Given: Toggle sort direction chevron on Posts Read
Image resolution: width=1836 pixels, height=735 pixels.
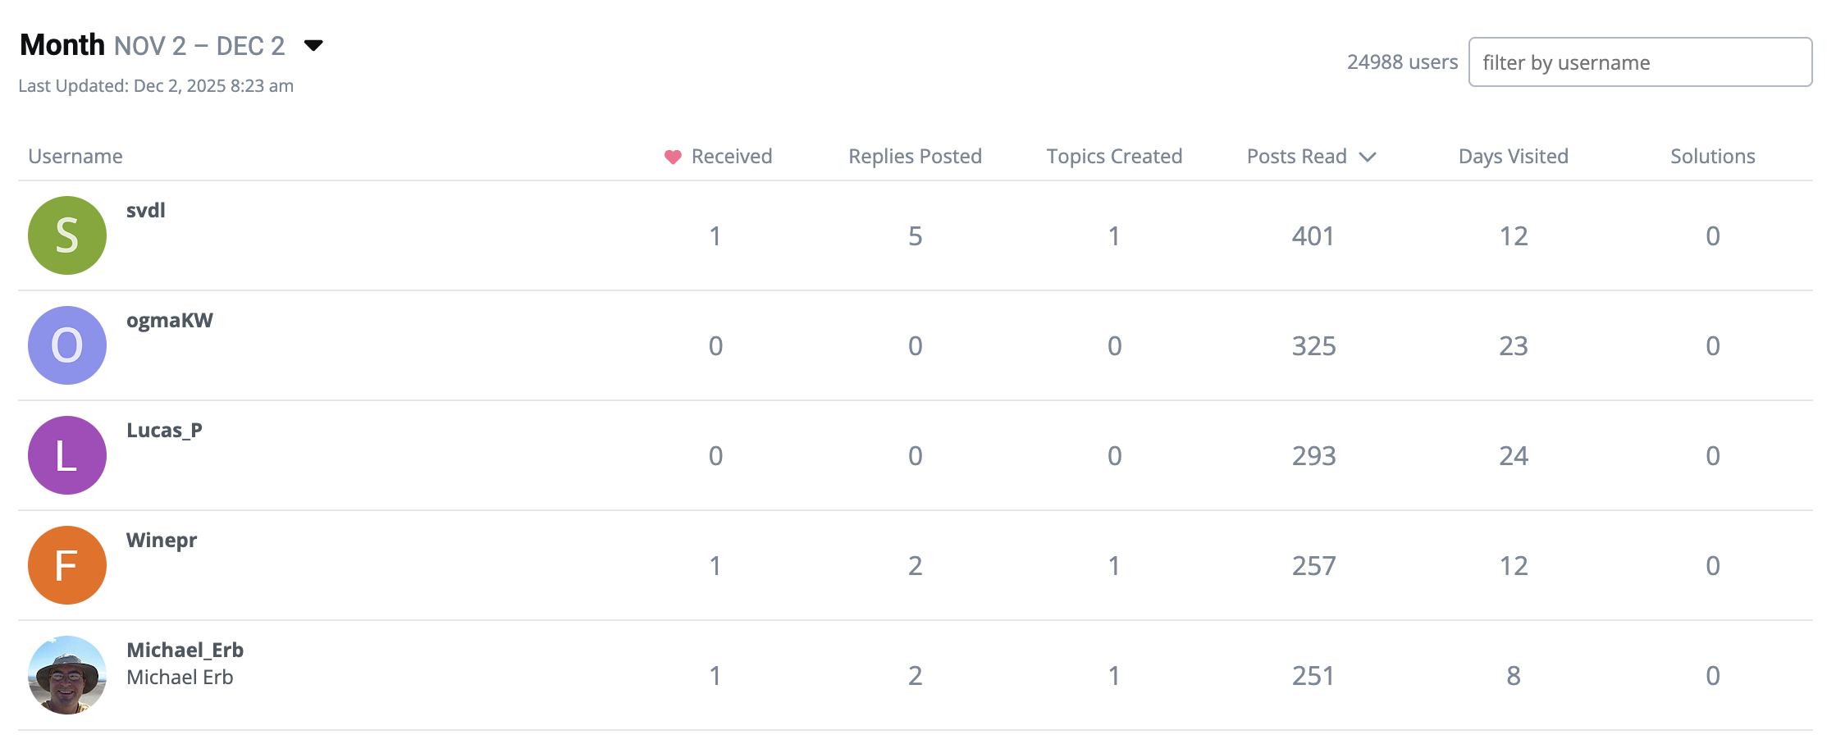Looking at the screenshot, I should pos(1368,157).
